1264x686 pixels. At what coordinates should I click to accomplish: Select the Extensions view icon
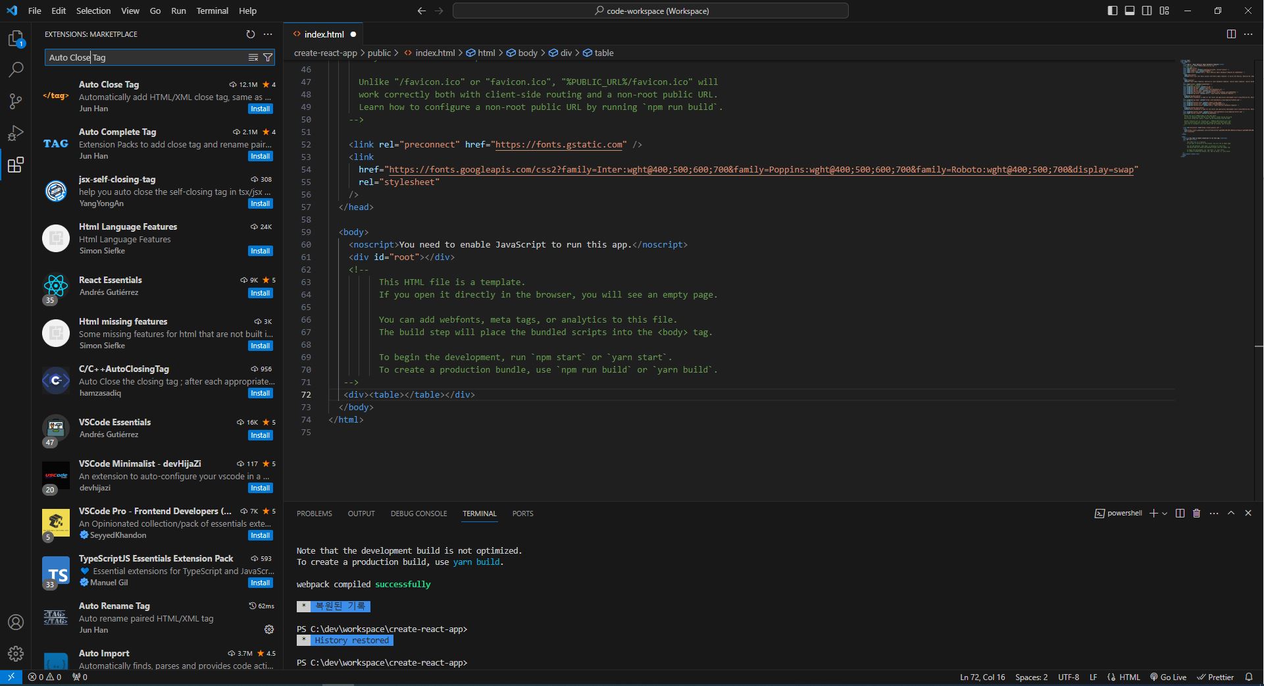pyautogui.click(x=16, y=165)
